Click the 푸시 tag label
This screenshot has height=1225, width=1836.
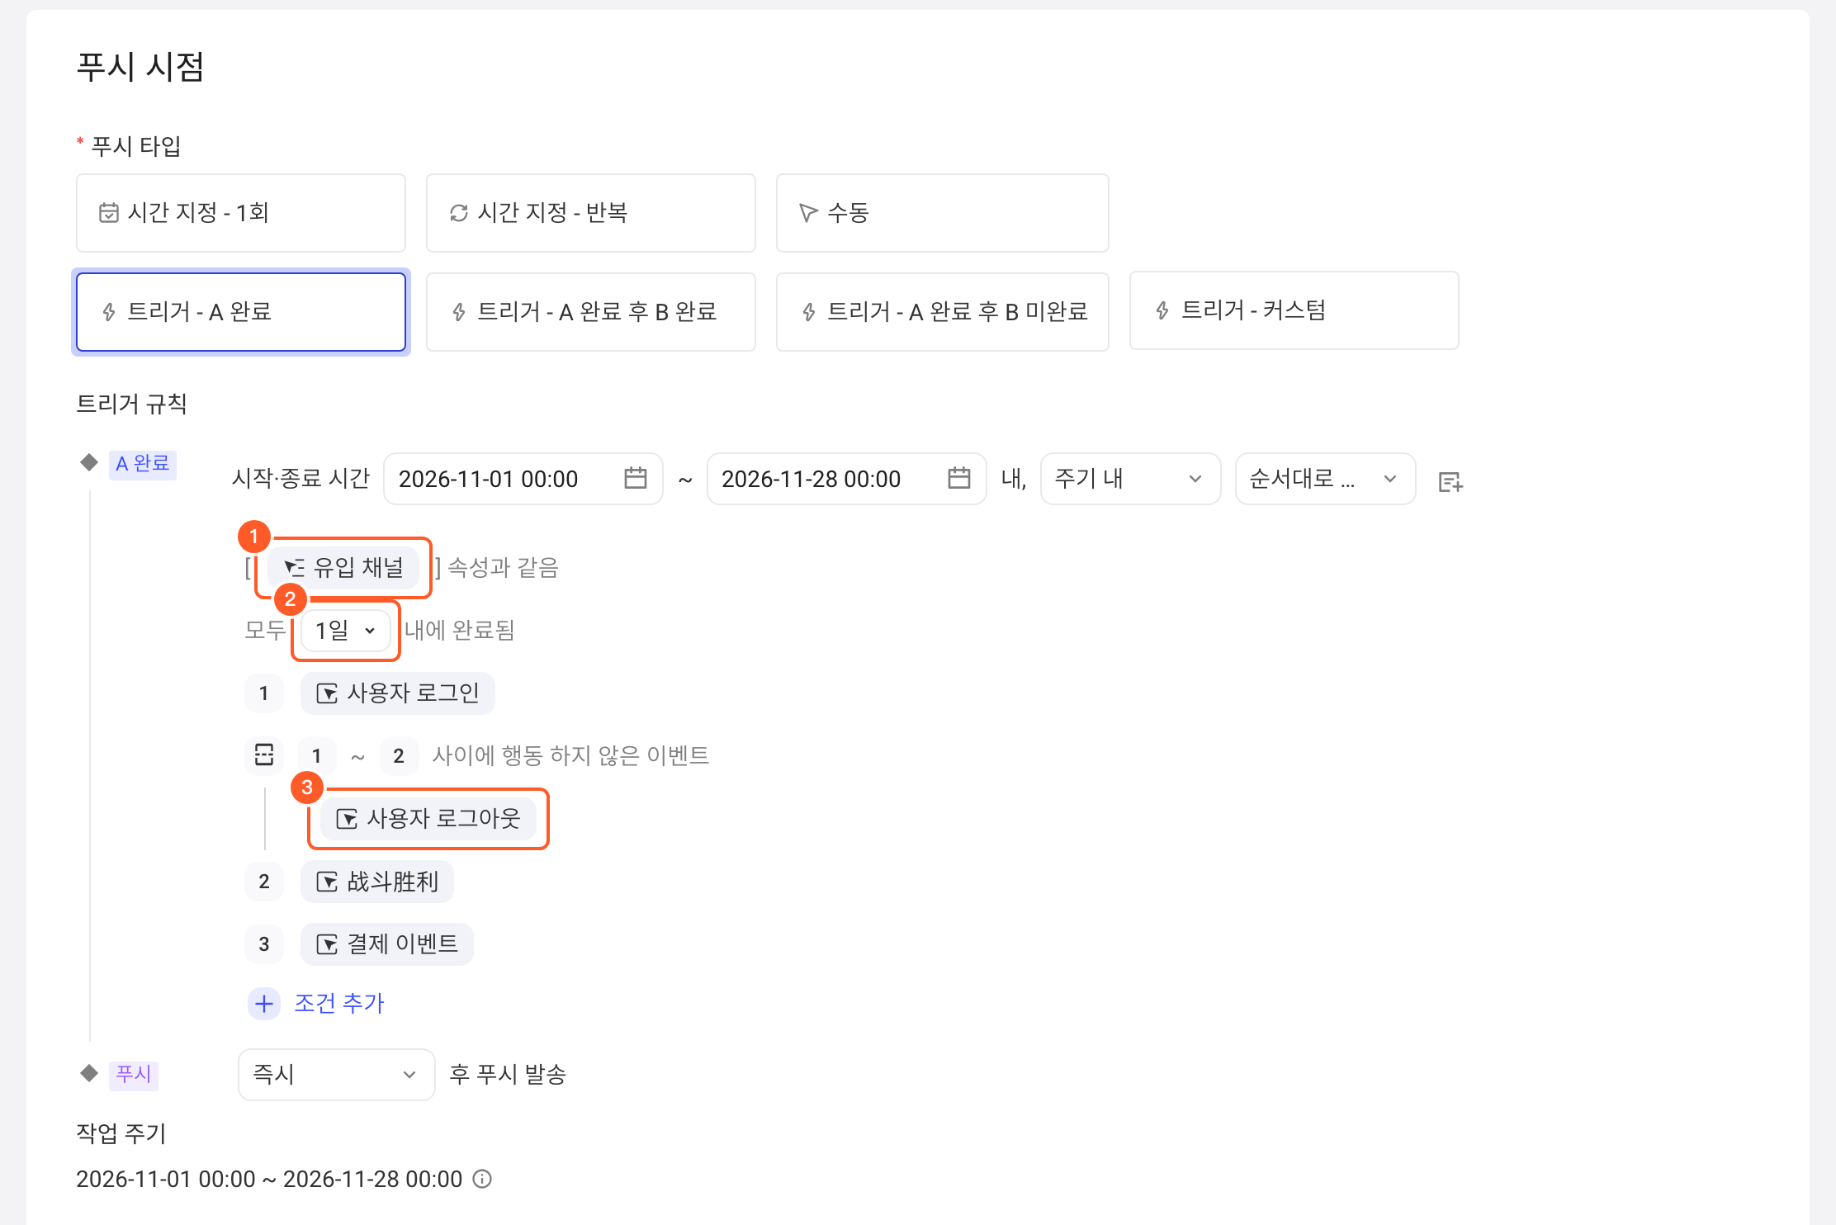[134, 1075]
